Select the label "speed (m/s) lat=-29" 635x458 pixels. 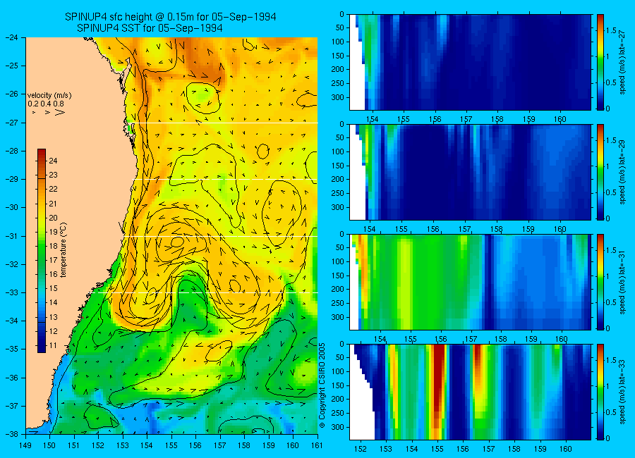click(623, 172)
